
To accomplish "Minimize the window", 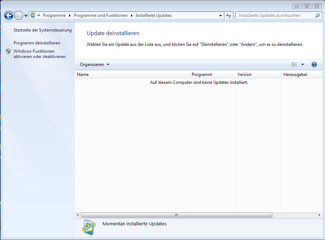I will coord(297,6).
